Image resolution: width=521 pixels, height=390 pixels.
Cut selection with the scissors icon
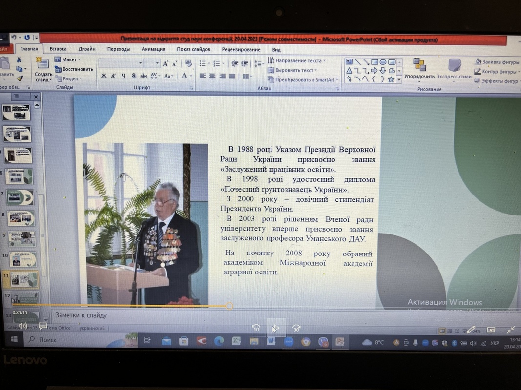point(19,59)
